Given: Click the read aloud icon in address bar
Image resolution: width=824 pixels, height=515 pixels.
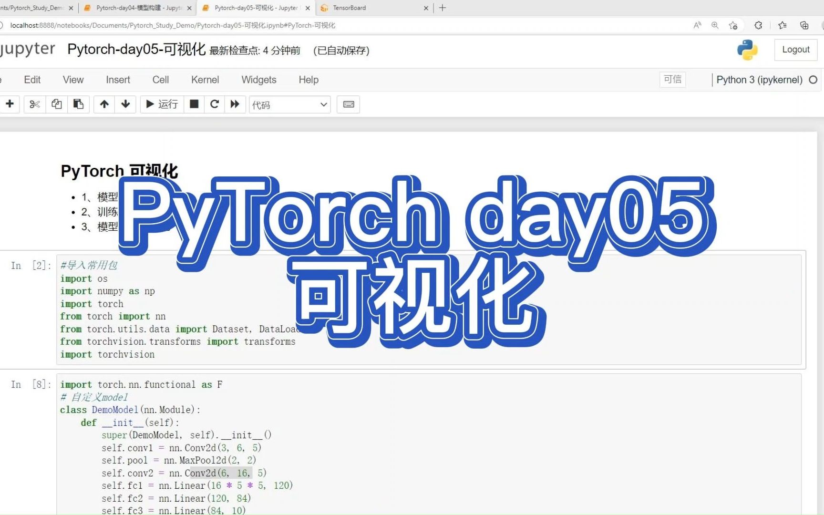Looking at the screenshot, I should pos(697,25).
